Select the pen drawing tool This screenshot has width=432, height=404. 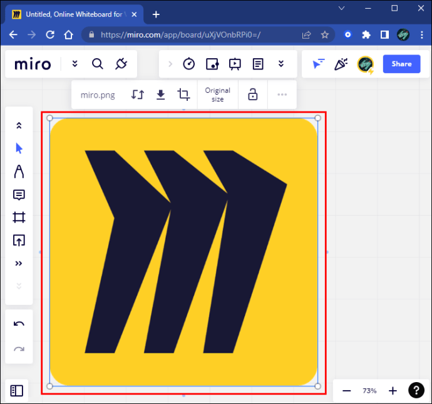click(x=19, y=172)
